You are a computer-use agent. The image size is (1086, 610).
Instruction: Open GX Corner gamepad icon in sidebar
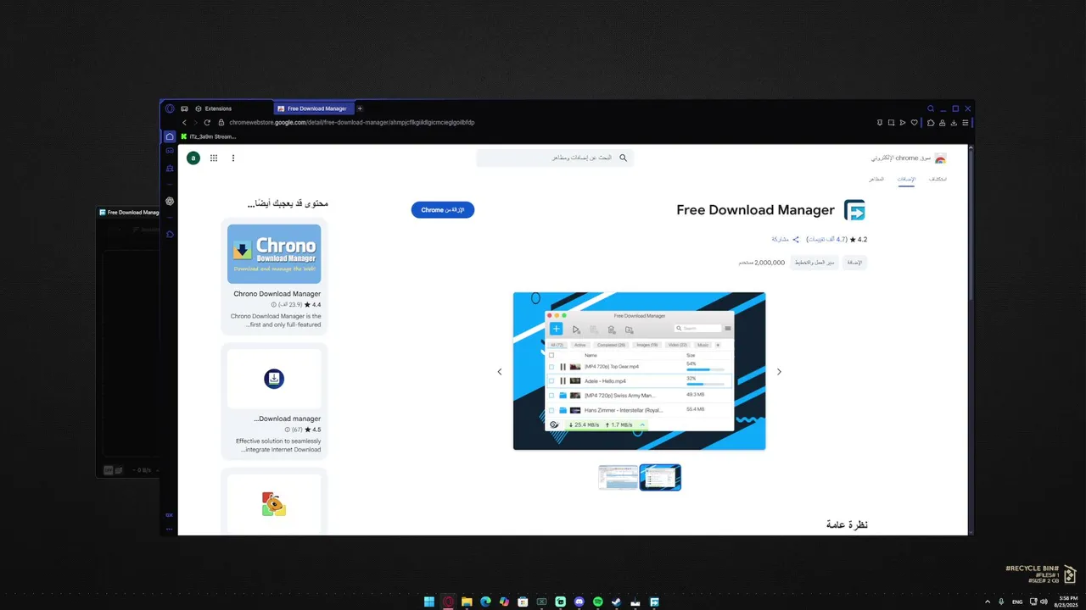(x=170, y=151)
